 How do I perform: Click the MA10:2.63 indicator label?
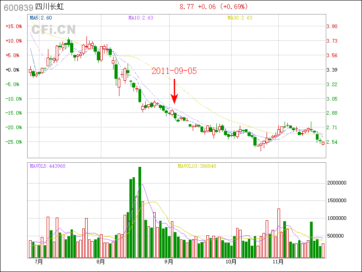pos(141,18)
